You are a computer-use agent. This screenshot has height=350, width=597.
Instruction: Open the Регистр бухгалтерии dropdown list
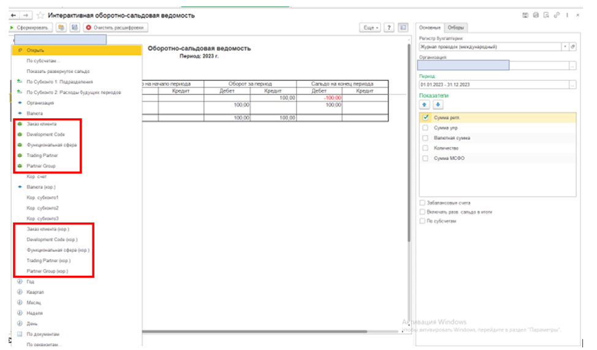click(x=565, y=47)
